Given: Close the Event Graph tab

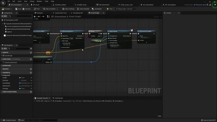Looking at the screenshot, I should (x=103, y=13).
